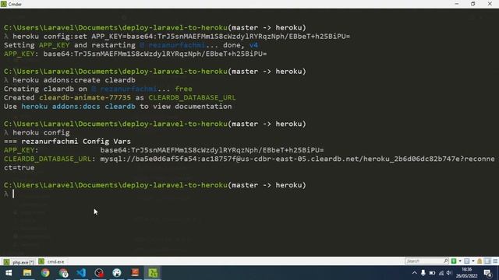Click the search magnifier icon in the status bar
Image resolution: width=499 pixels, height=280 pixels.
click(446, 261)
